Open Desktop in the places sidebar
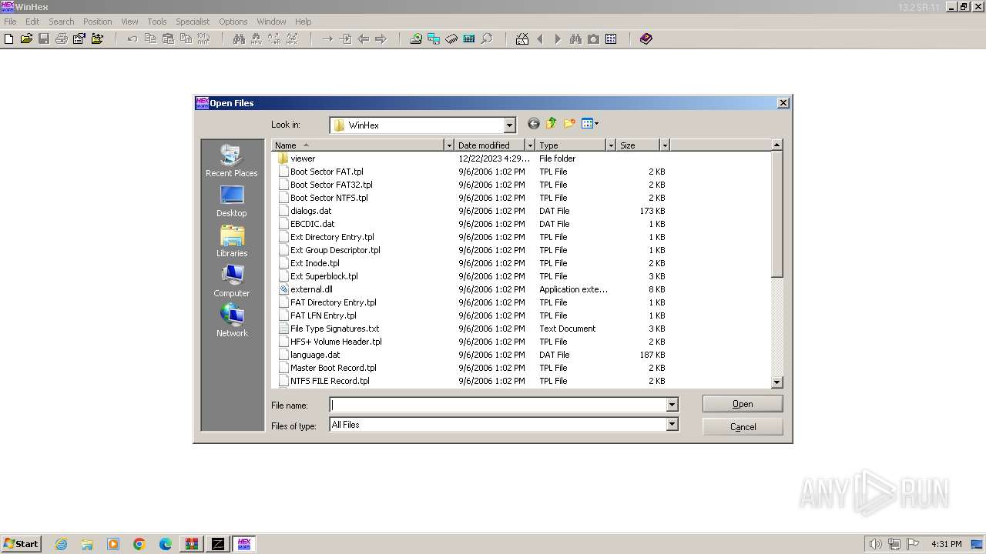The height and width of the screenshot is (554, 986). 232,201
